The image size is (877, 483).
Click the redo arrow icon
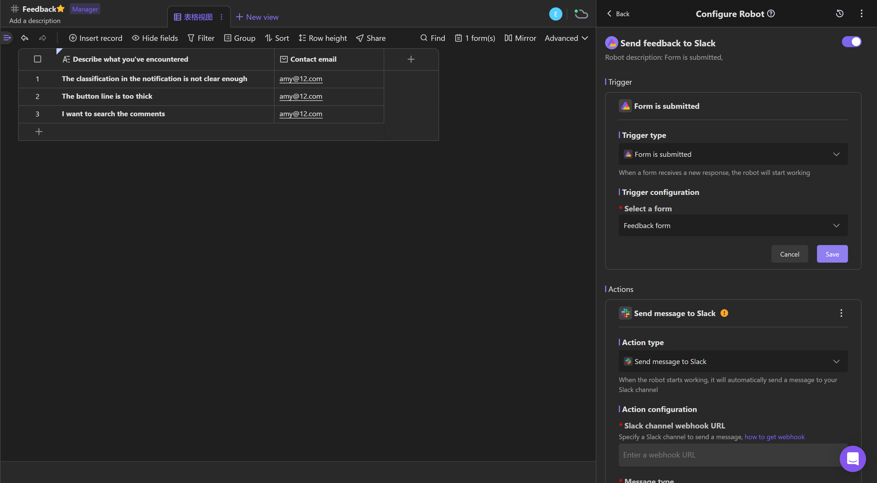point(42,38)
